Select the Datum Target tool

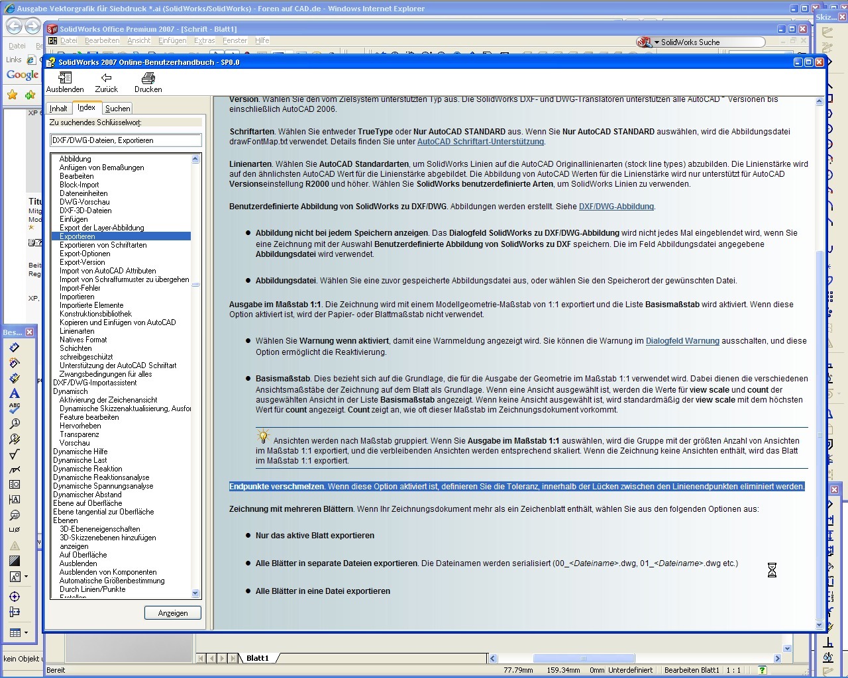(15, 515)
